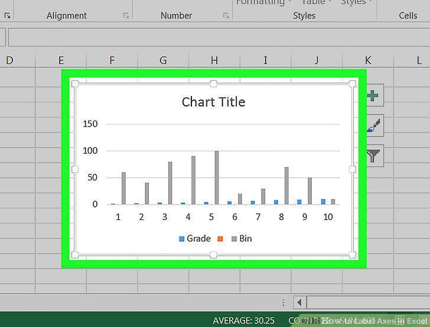Click the AVERAGE: 30.25 status entry
Screen dimensions: 430x327
click(243, 320)
